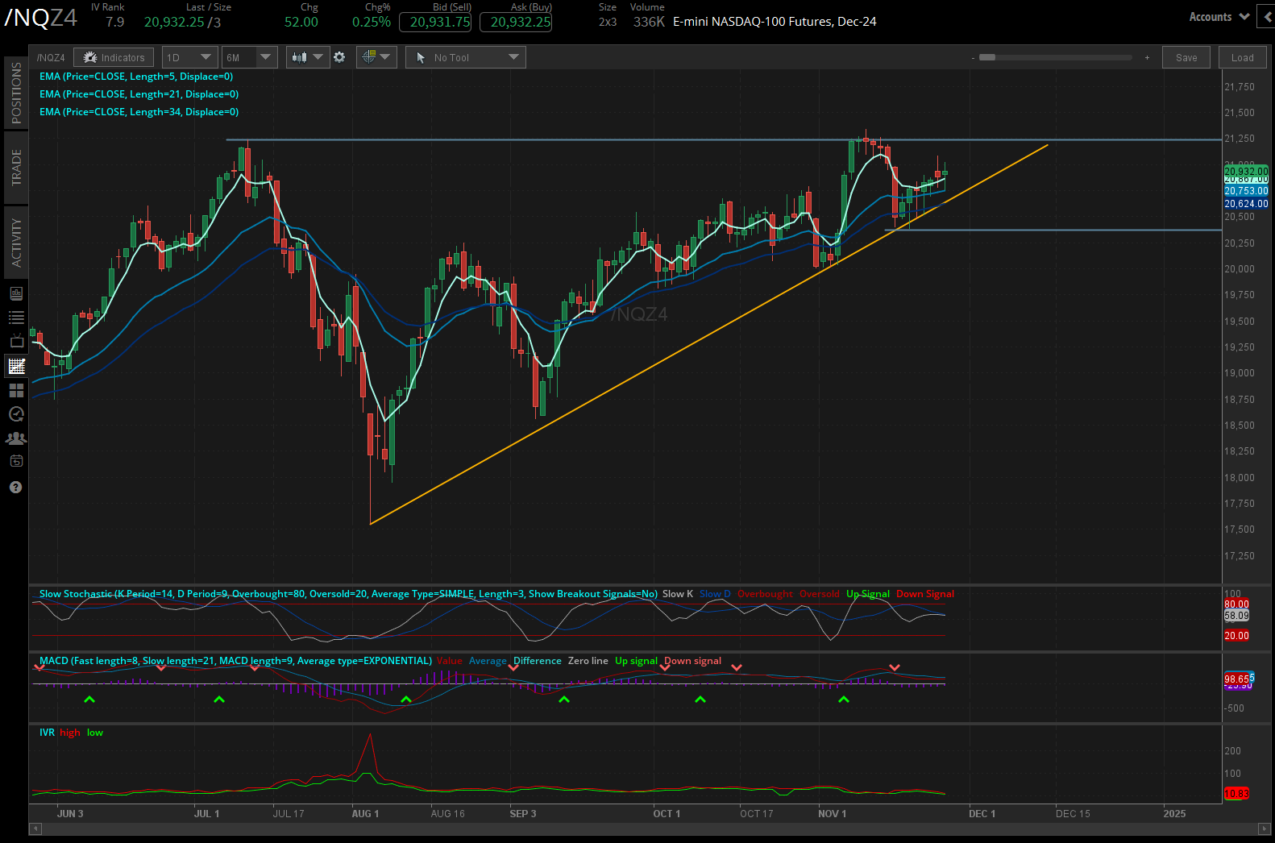This screenshot has height=843, width=1275.
Task: Open the community people icon in sidebar
Action: point(16,438)
